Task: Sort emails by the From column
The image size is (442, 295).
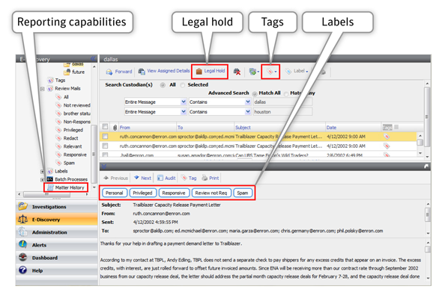Action: [x=124, y=128]
